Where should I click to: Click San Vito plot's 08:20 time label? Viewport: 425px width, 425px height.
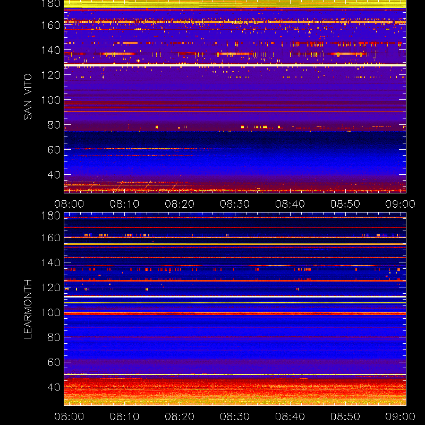180,204
